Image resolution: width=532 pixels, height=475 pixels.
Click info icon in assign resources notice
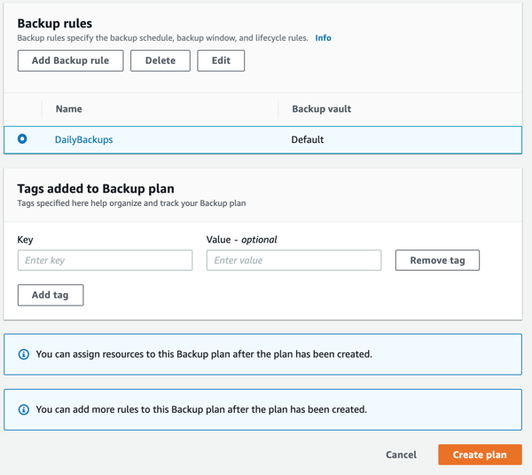[x=24, y=354]
